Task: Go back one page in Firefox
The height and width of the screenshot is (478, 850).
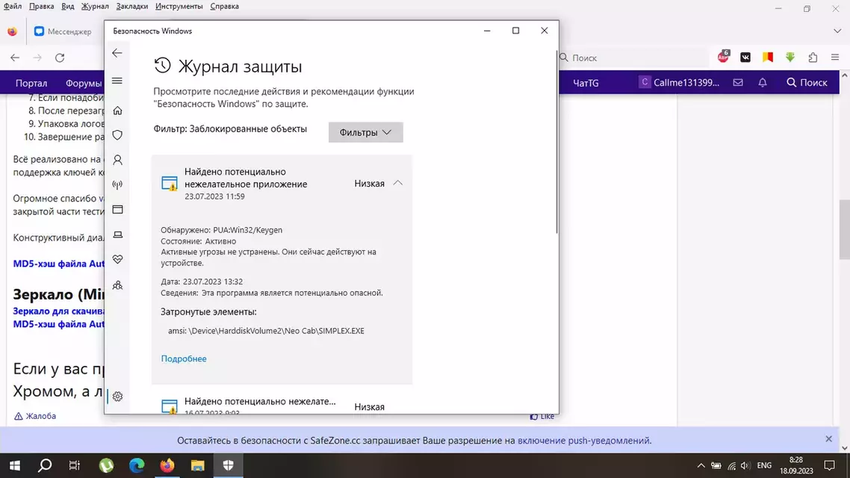Action: [15, 58]
